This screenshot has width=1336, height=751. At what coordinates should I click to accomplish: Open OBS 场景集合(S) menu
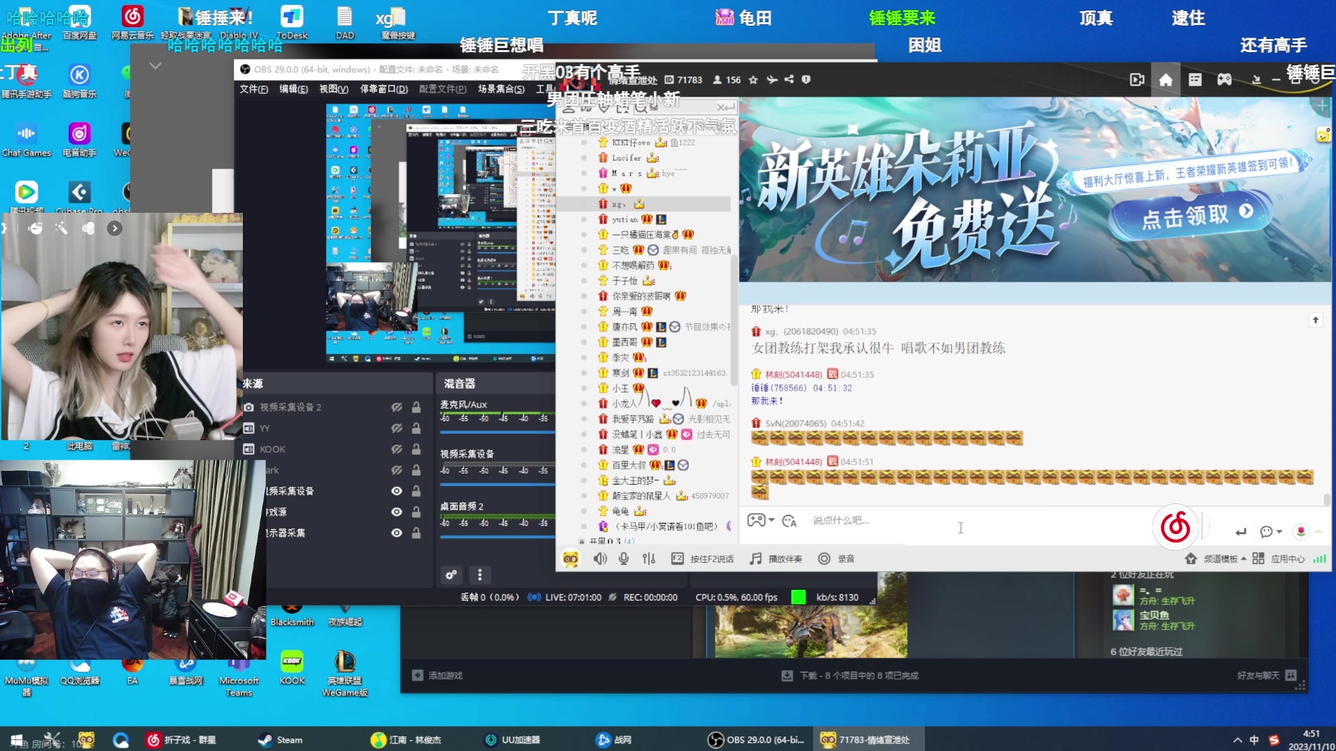pos(501,89)
